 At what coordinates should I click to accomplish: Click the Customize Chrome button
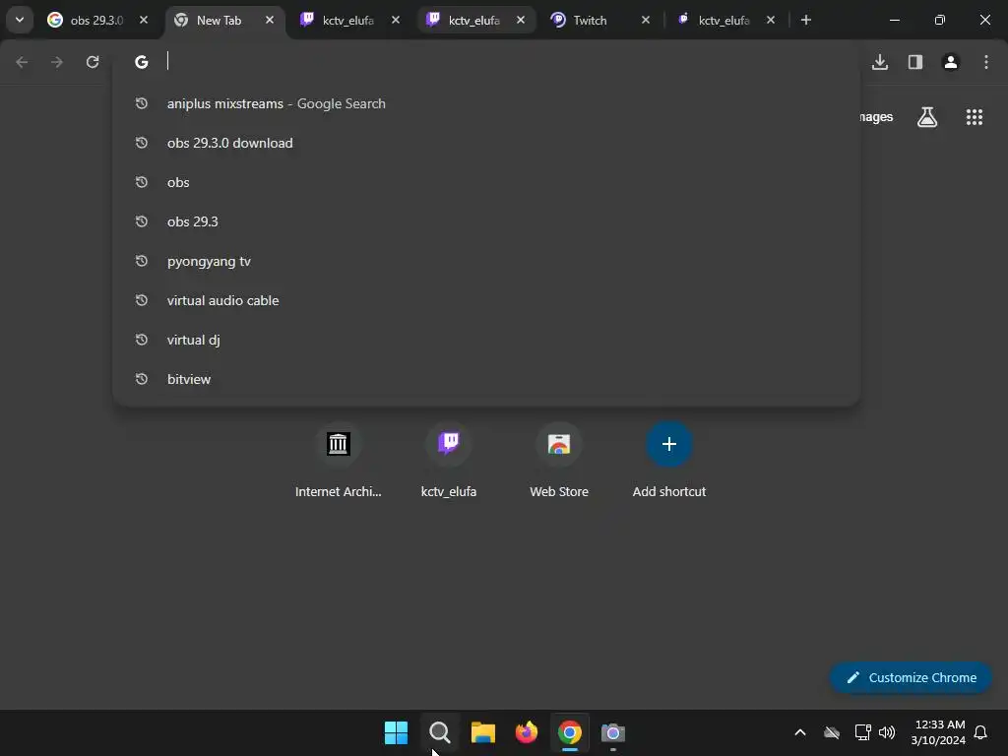pyautogui.click(x=911, y=677)
